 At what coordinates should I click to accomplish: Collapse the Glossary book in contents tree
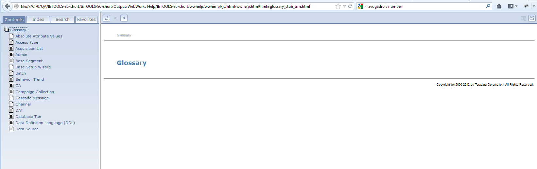[6, 30]
